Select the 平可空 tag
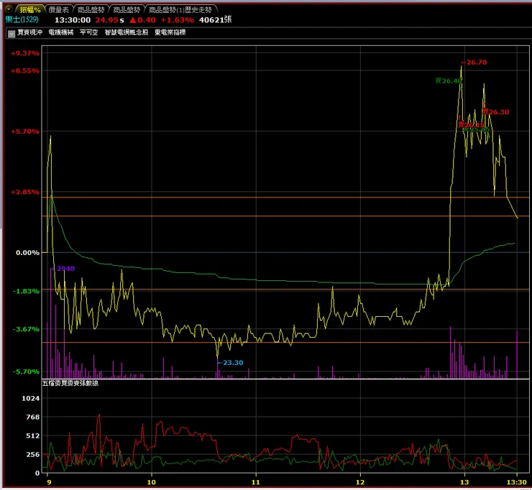This screenshot has width=532, height=490. [x=89, y=32]
